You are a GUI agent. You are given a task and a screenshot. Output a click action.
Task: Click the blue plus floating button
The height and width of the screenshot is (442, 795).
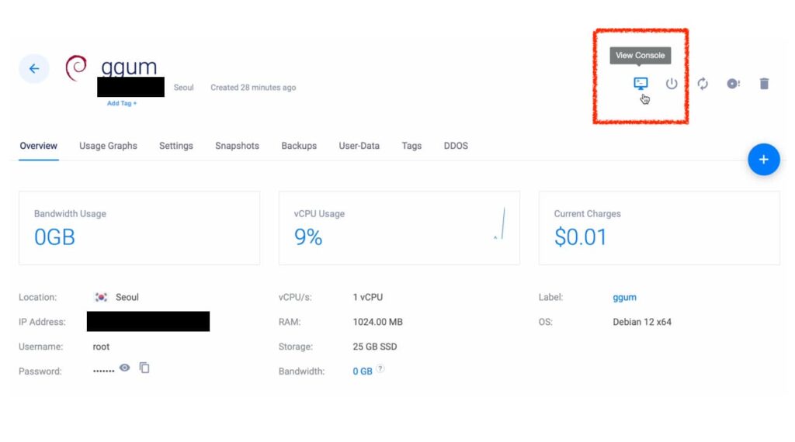point(763,159)
